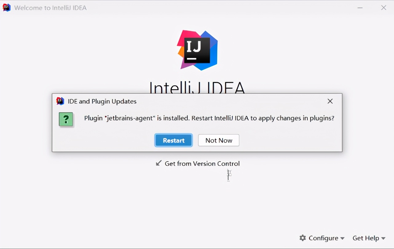Click the "Welcome to IntelliJ IDEA" title text
394x249 pixels.
[50, 8]
